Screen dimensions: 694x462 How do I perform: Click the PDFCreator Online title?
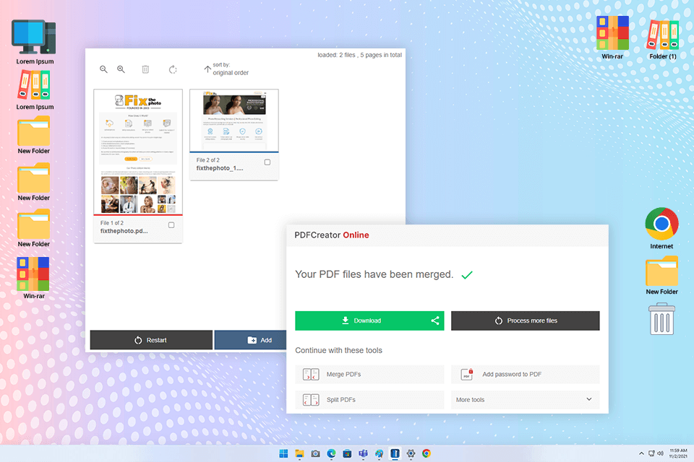click(332, 235)
